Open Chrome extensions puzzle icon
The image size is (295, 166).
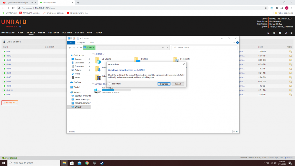pyautogui.click(x=277, y=8)
